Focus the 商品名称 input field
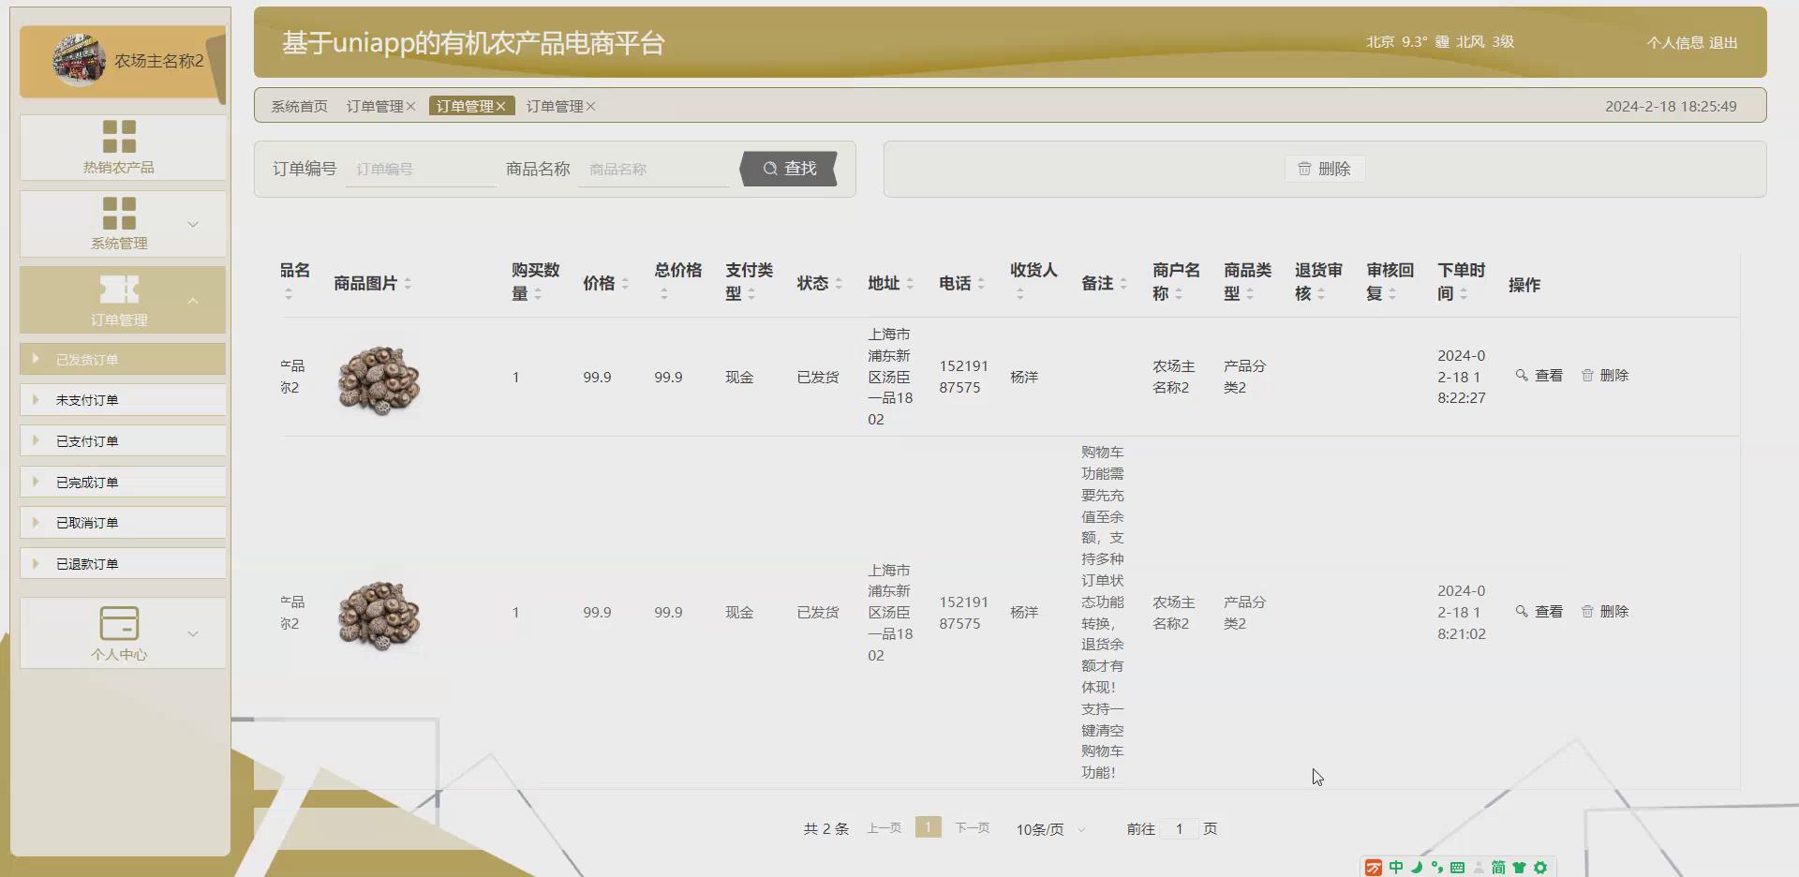The width and height of the screenshot is (1799, 877). 654,170
